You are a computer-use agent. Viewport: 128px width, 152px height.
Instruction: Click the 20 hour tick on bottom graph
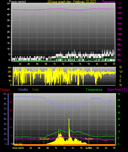click(x=98, y=148)
